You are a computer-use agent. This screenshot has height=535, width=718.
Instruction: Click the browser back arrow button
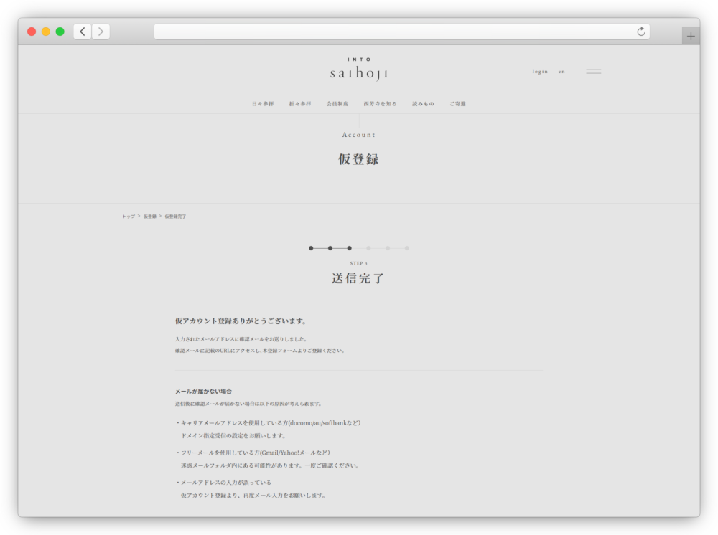point(82,32)
